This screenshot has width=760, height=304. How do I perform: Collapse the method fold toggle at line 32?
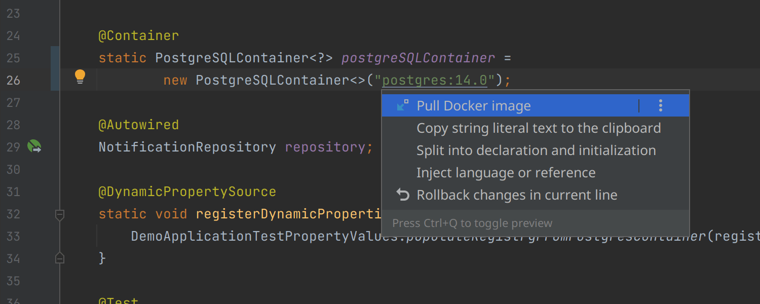coord(60,214)
